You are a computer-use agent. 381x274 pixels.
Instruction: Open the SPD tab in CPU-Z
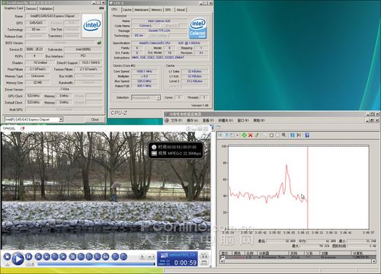[168, 10]
